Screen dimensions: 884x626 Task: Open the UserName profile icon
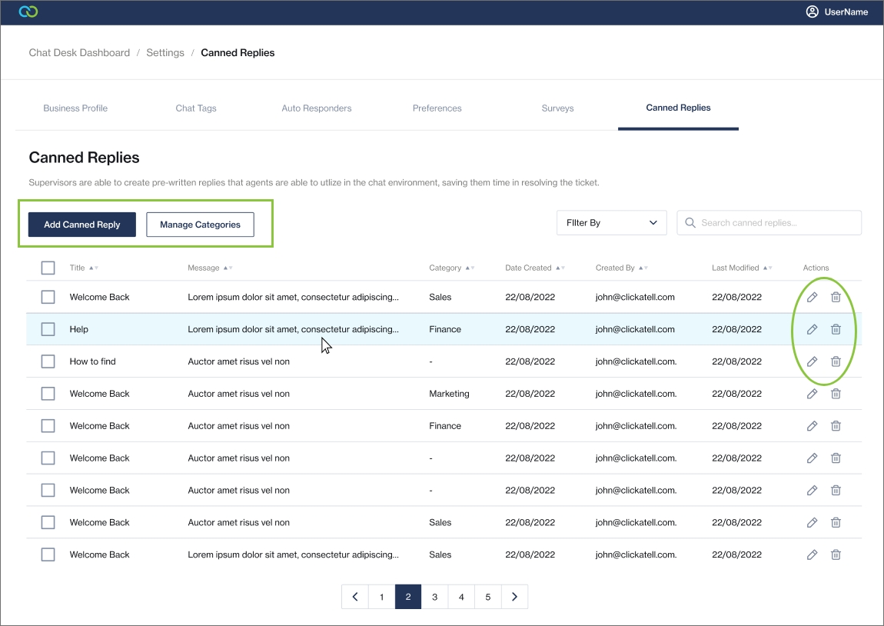[812, 12]
